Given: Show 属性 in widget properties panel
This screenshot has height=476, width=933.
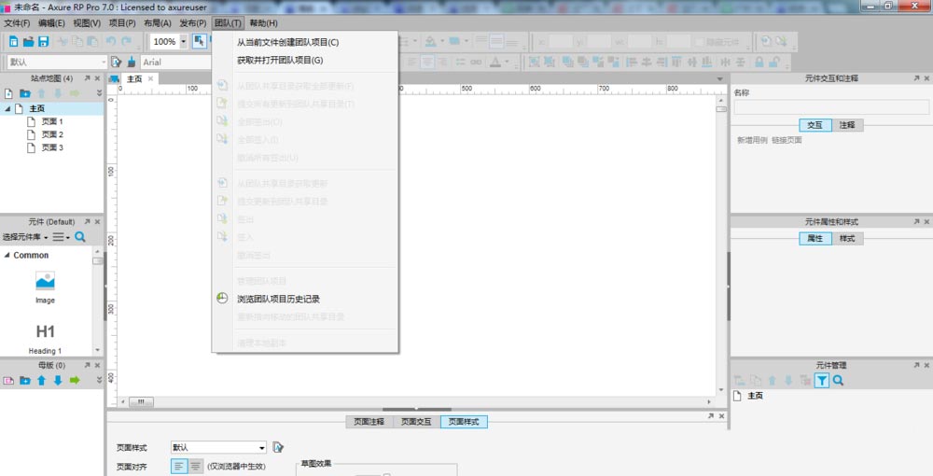Looking at the screenshot, I should (x=815, y=238).
